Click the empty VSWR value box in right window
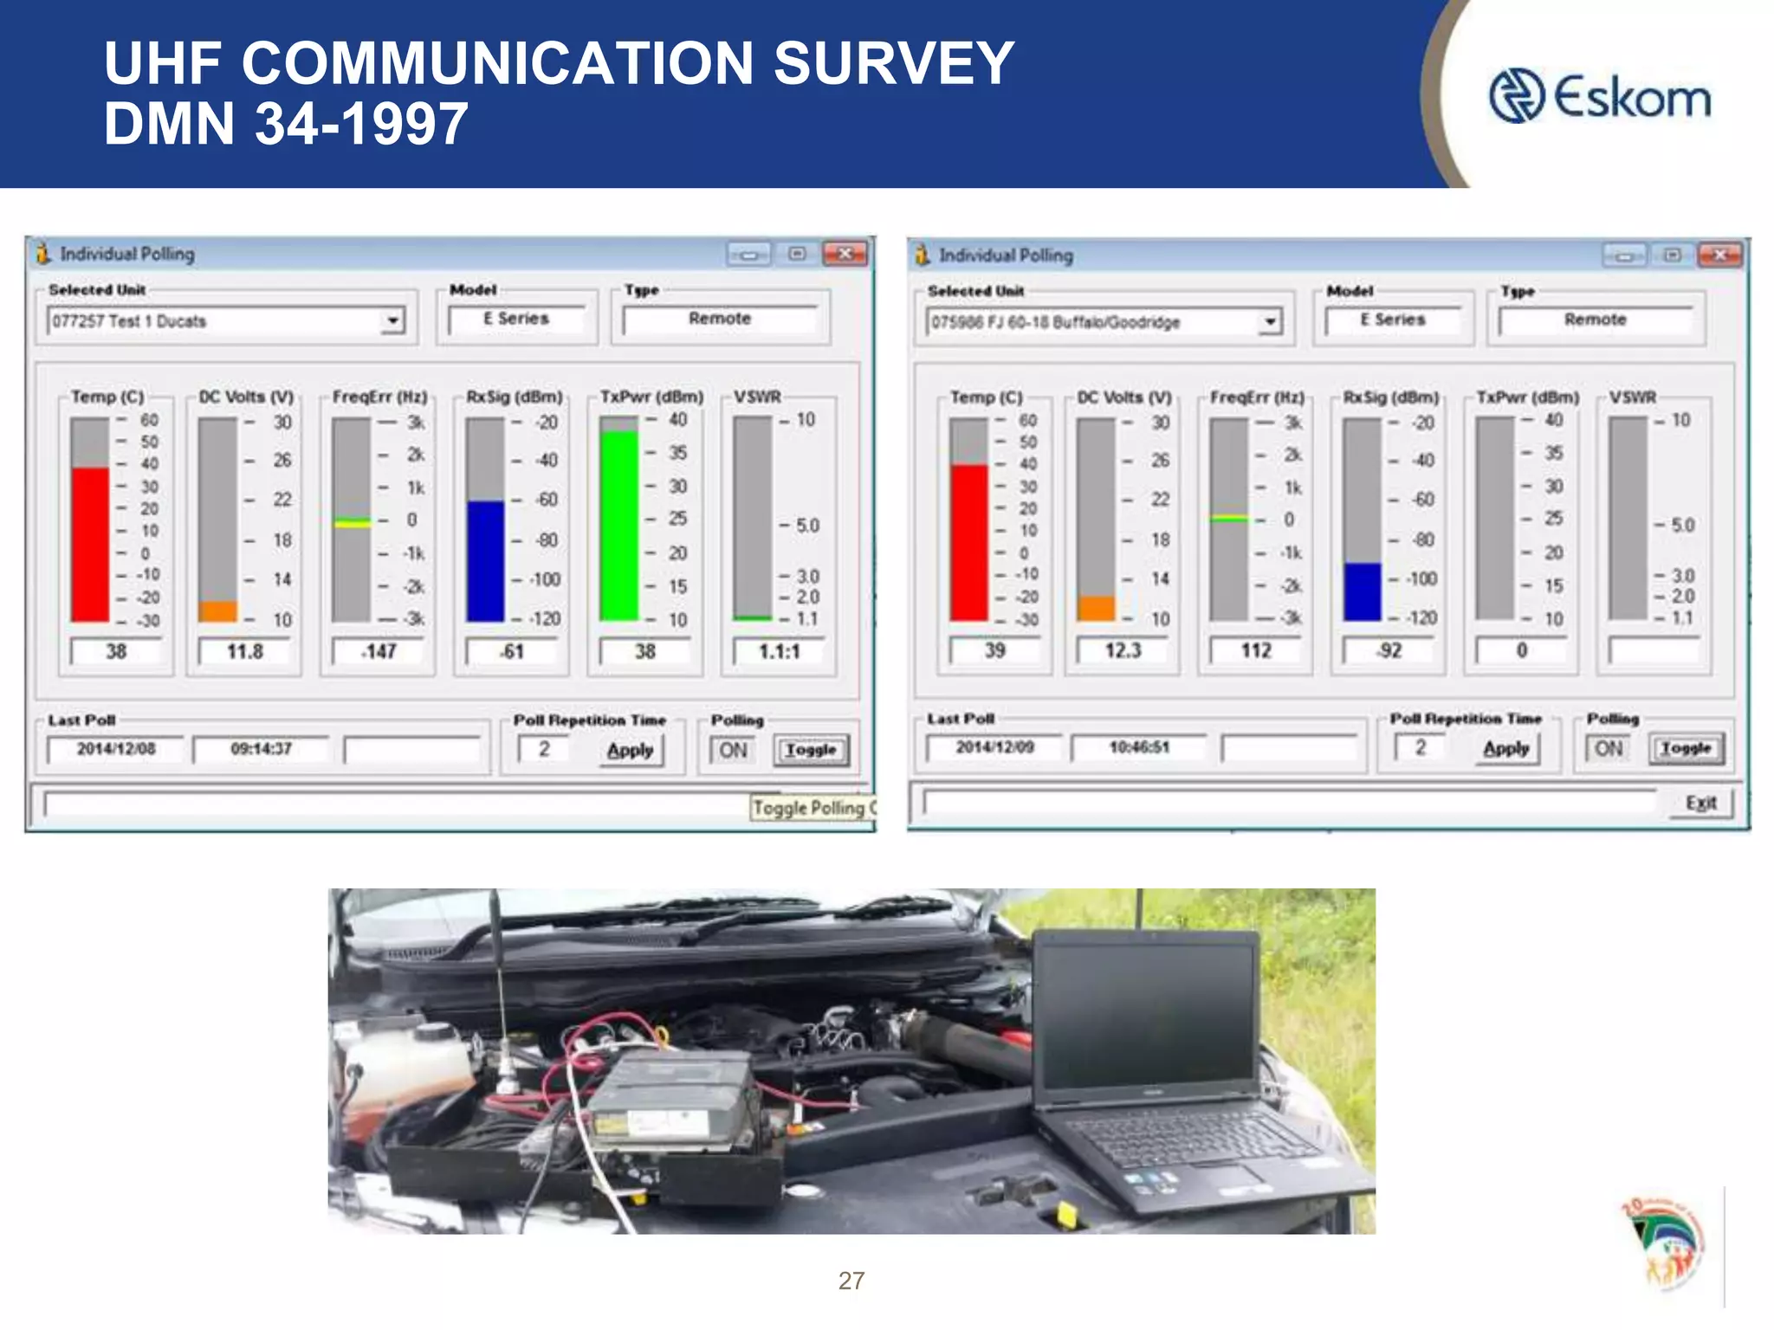1774x1330 pixels. [1654, 650]
